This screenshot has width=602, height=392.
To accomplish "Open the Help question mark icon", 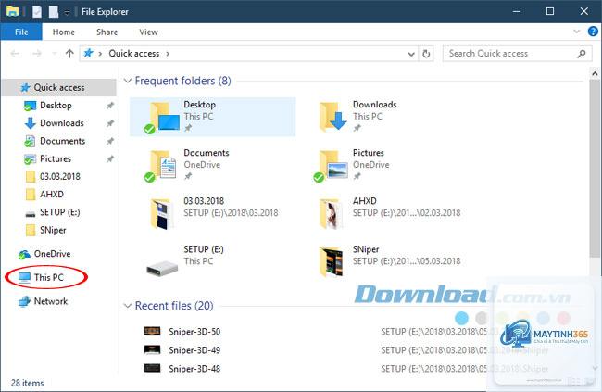I will [593, 32].
